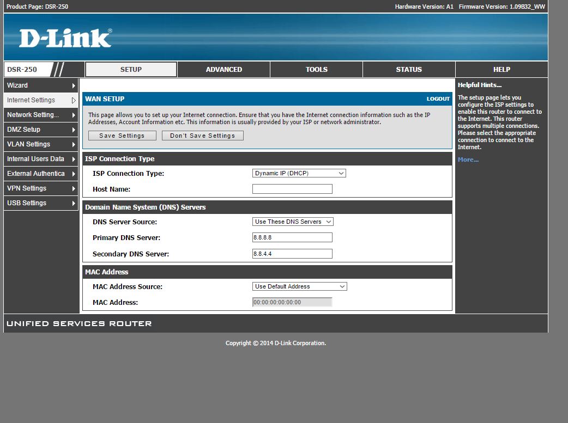Click Save Settings button
The image size is (568, 423).
[x=122, y=136]
